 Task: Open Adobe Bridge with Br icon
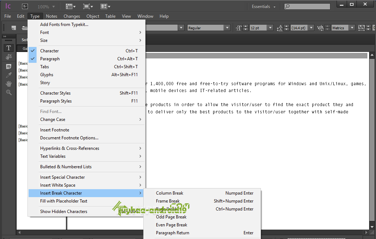click(x=25, y=6)
